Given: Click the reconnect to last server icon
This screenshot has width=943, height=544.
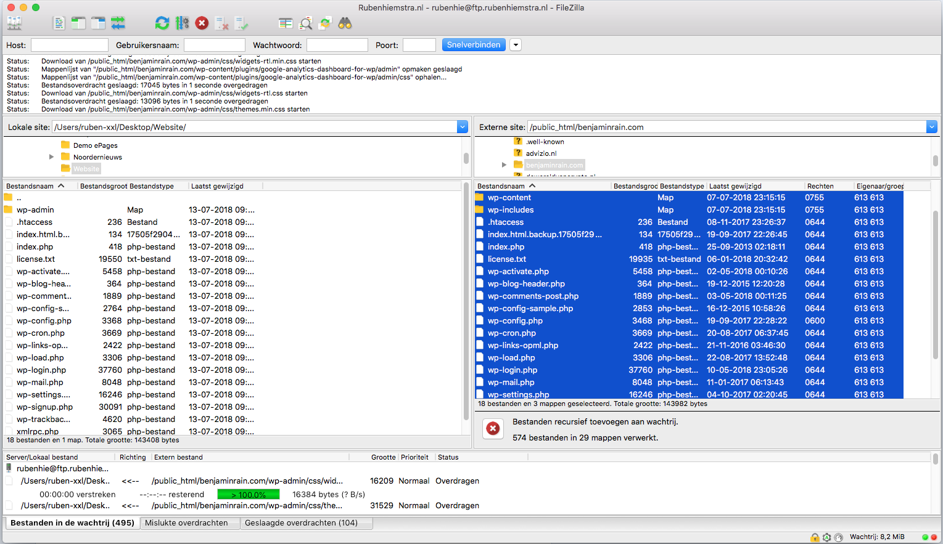Looking at the screenshot, I should [x=241, y=23].
